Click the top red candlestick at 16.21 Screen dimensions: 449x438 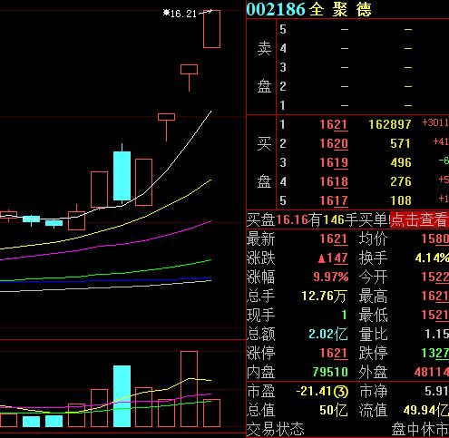tap(211, 29)
